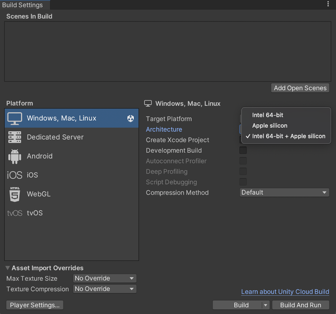The image size is (336, 314).
Task: Open the Max Texture Size dropdown
Action: [104, 278]
